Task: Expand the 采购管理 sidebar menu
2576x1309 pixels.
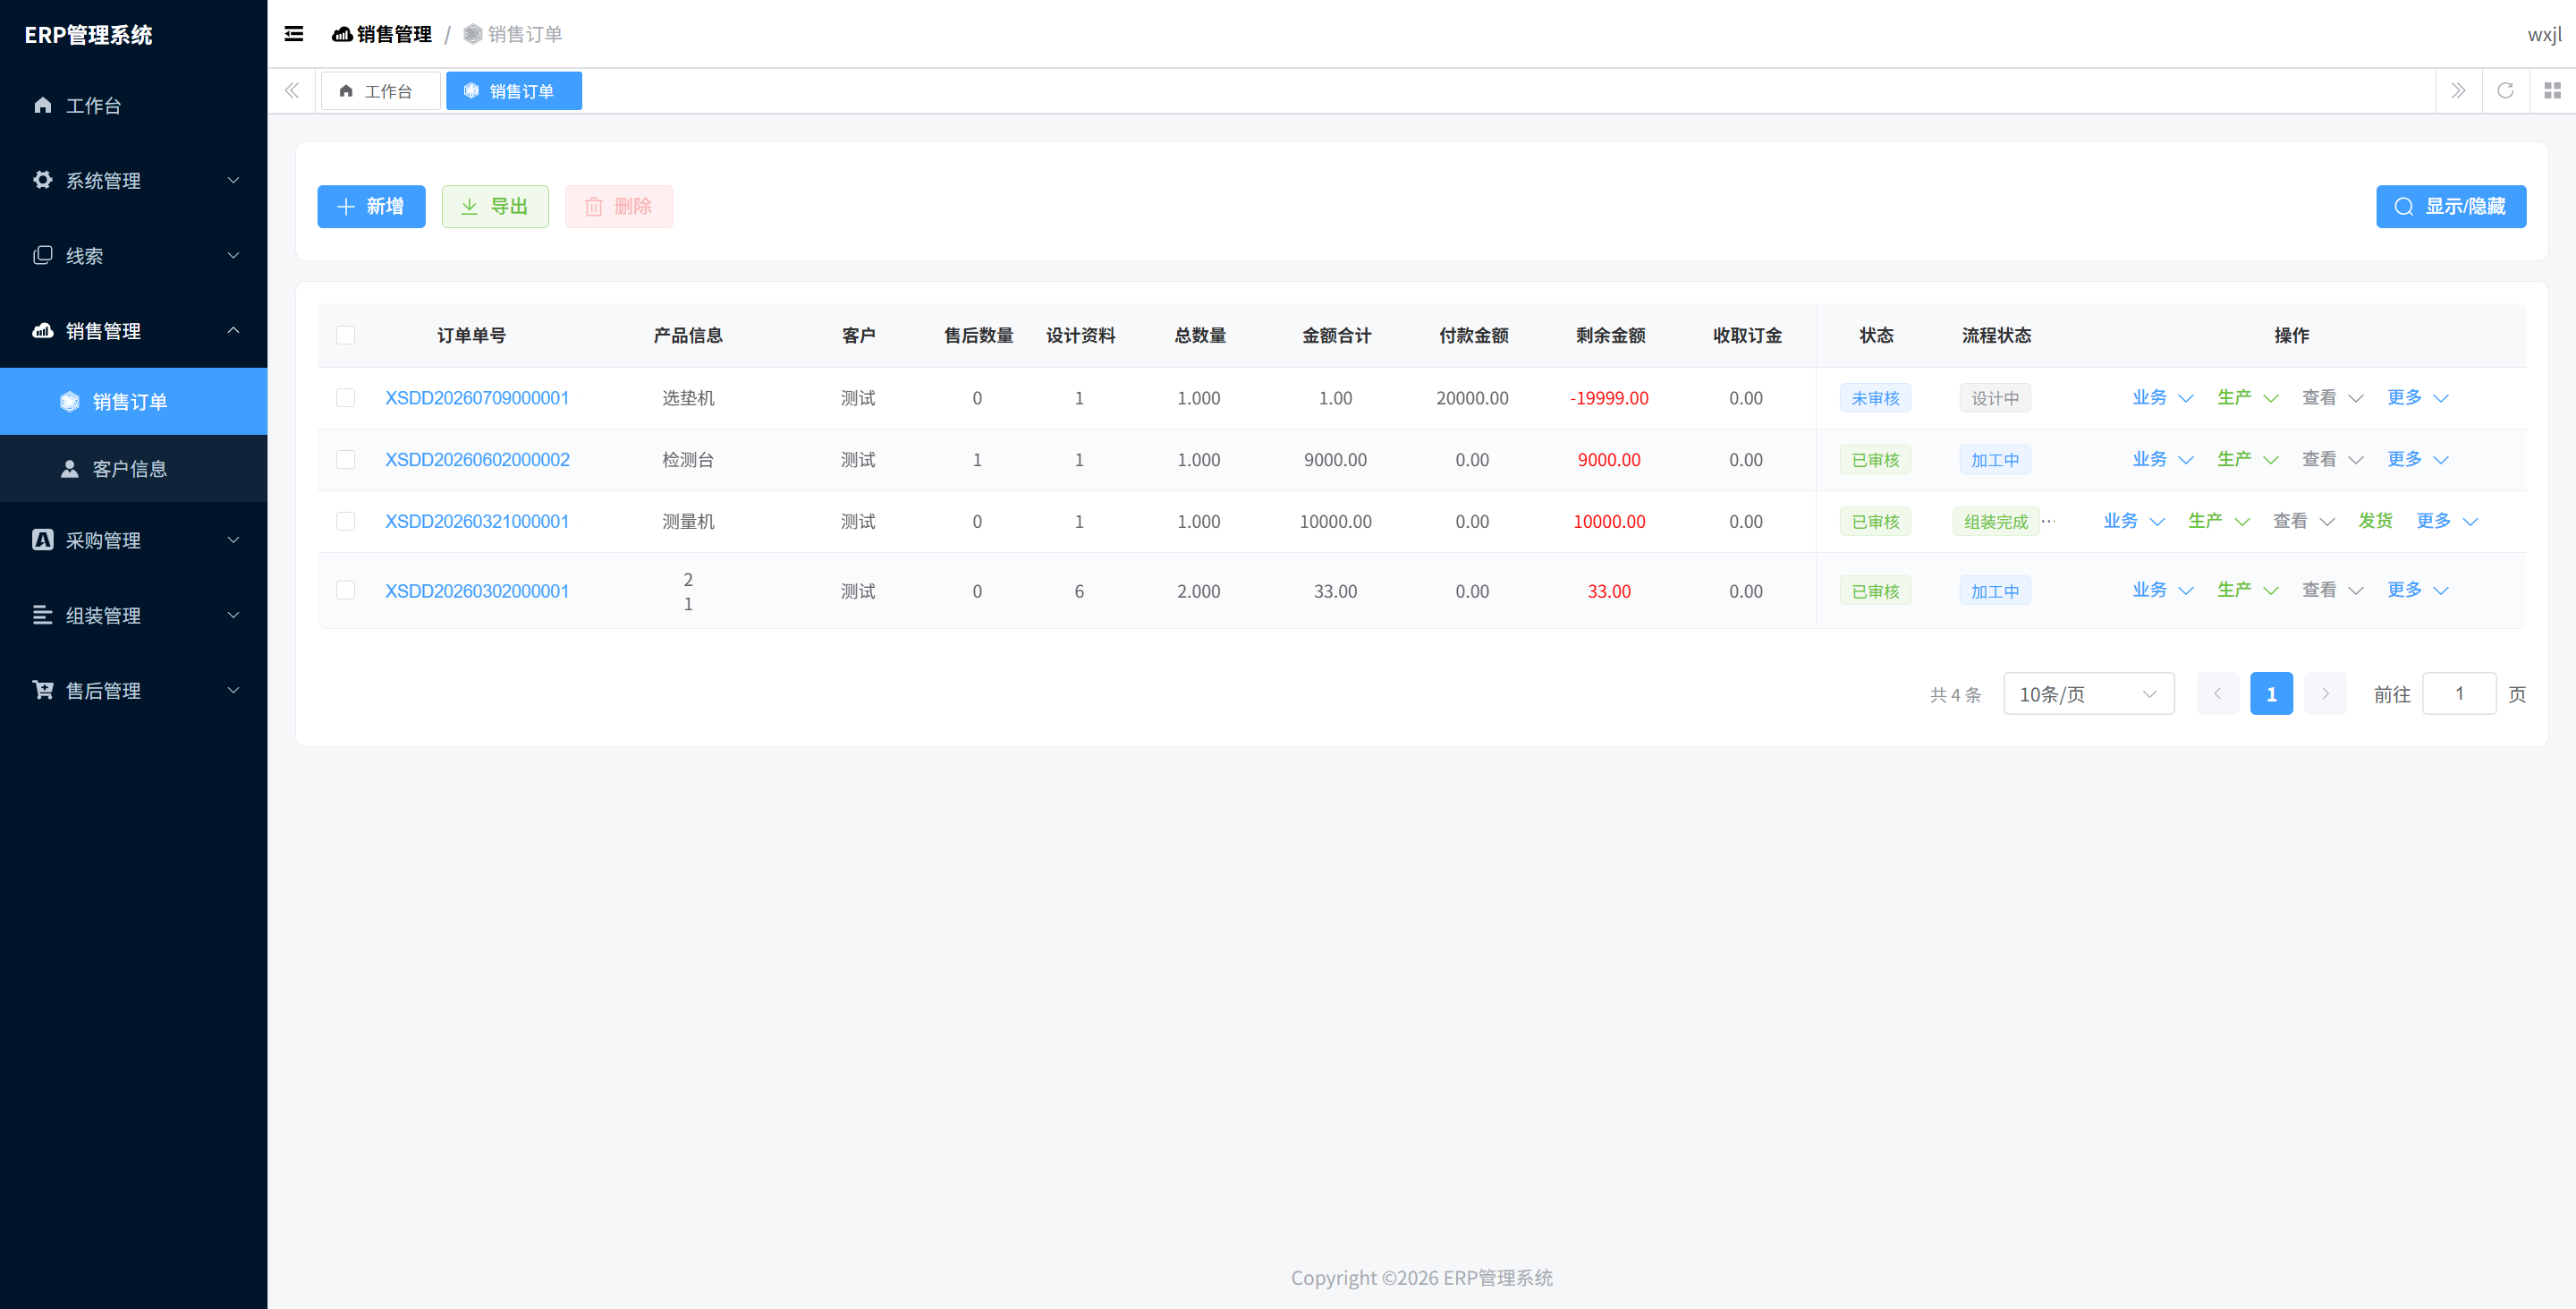Action: 134,540
